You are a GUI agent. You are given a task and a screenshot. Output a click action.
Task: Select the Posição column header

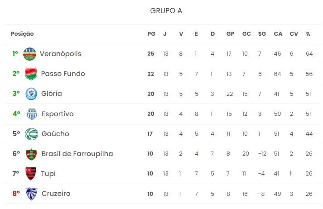[x=22, y=34]
